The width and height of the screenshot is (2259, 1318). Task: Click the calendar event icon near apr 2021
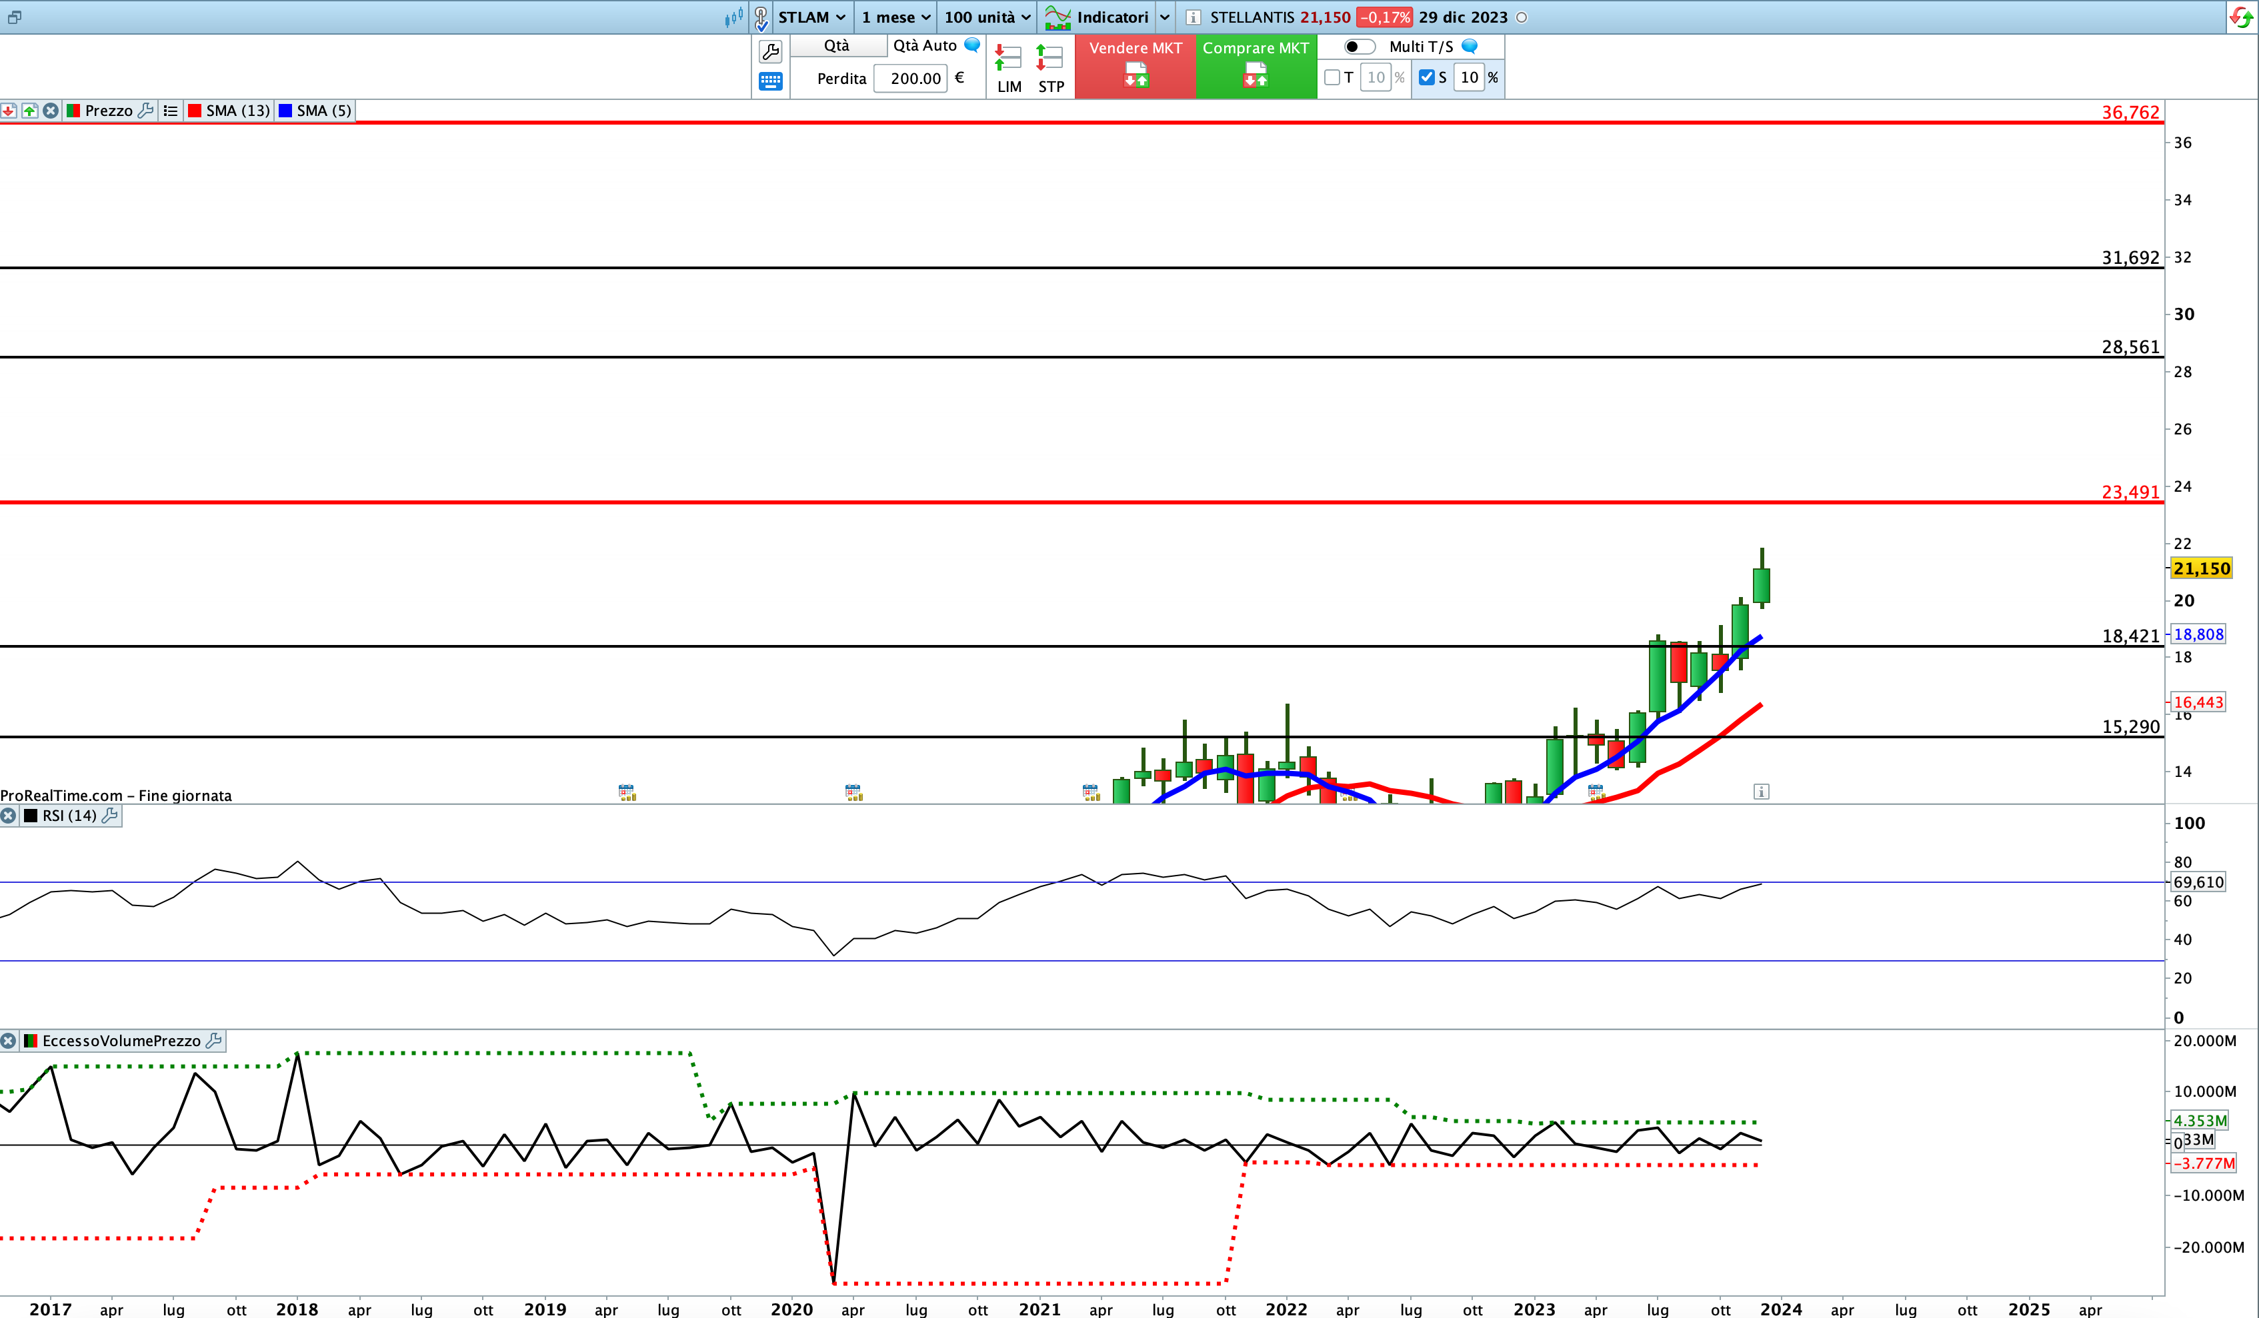1091,792
